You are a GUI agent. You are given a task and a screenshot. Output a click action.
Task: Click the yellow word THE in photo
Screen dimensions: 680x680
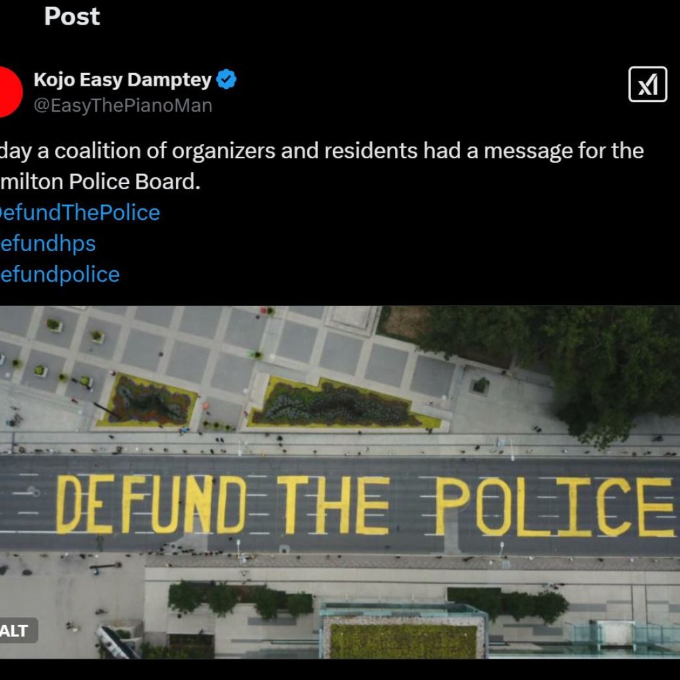coord(333,505)
